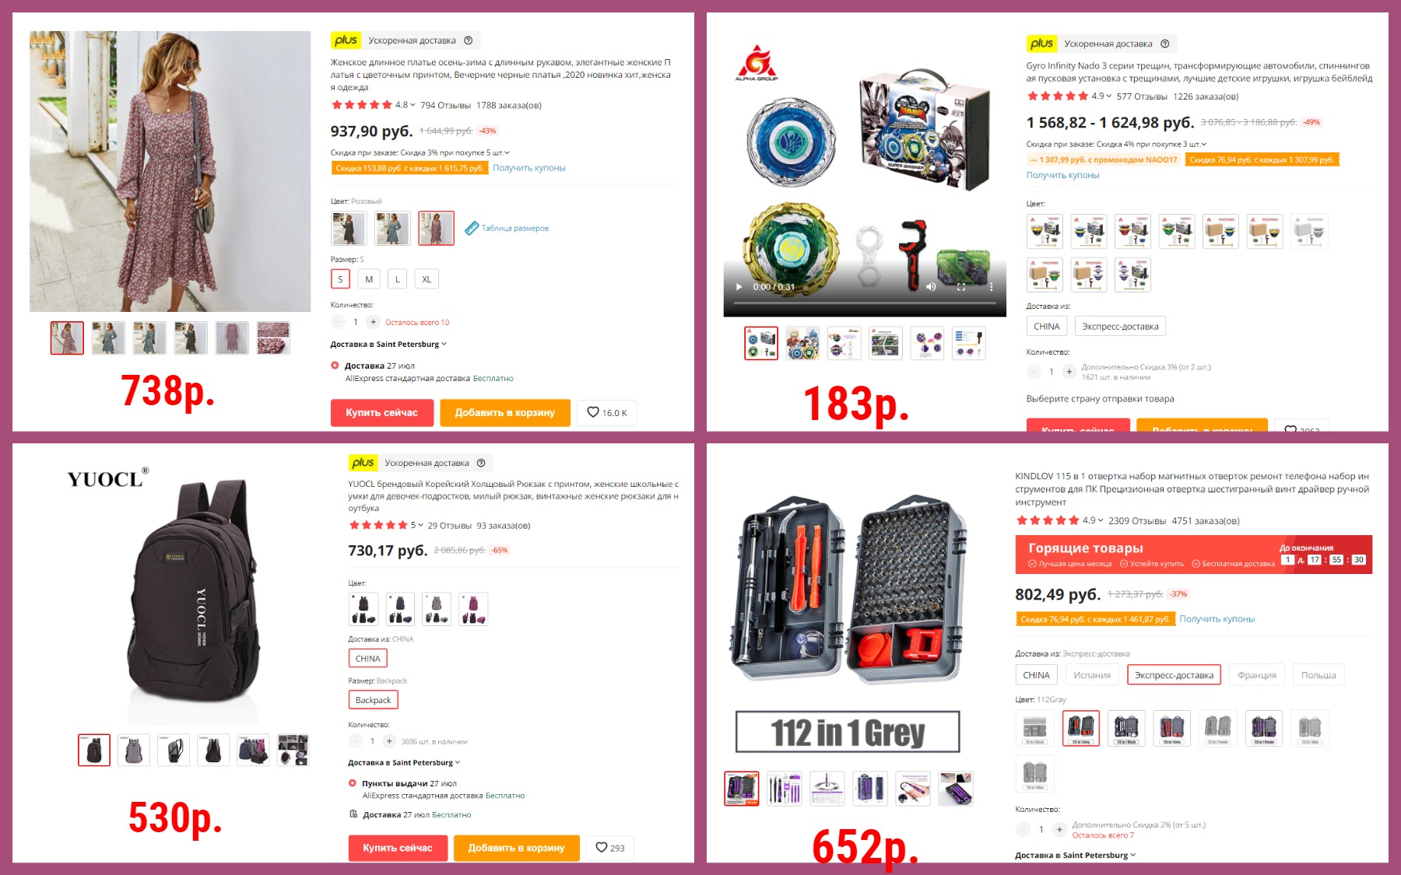Expand Доставка в Saint Petersburg on dress listing
Image resolution: width=1401 pixels, height=875 pixels.
tap(388, 344)
